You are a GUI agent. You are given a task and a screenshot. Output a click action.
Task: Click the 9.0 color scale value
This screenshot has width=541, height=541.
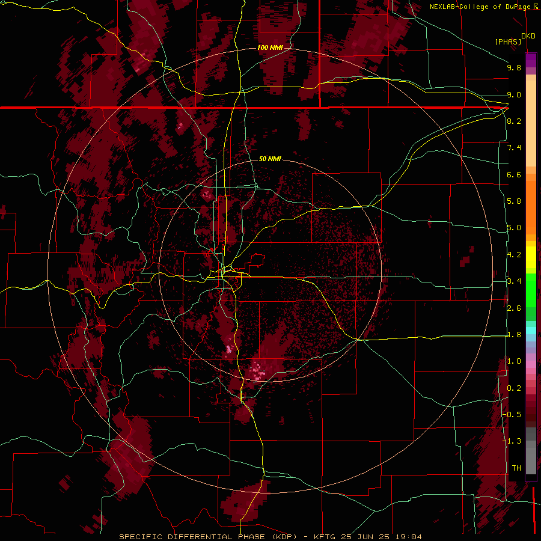(514, 94)
